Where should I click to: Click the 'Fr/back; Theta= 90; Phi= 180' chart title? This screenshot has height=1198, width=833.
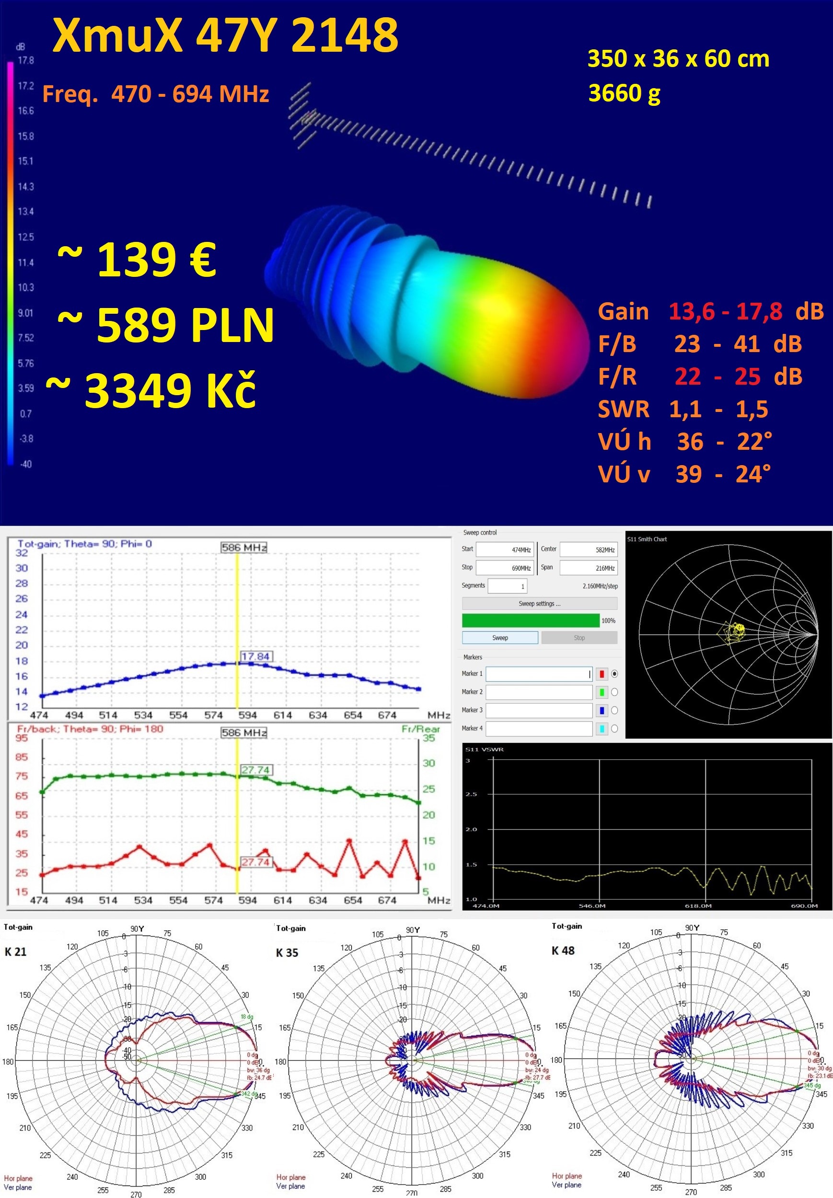[x=90, y=729]
